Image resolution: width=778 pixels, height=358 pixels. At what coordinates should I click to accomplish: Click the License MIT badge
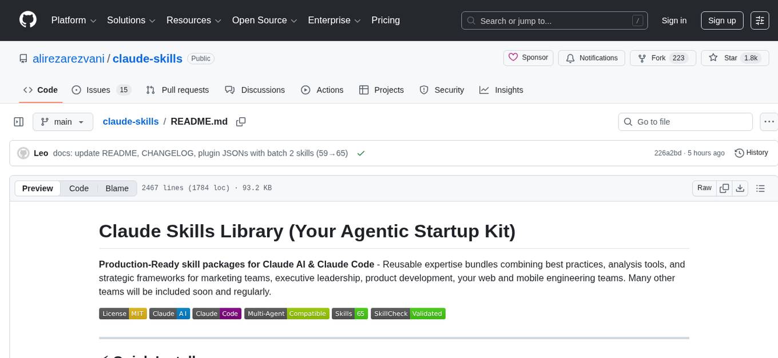click(122, 313)
